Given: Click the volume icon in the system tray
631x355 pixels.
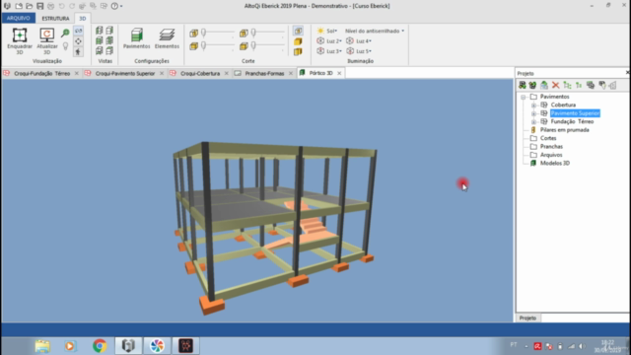Looking at the screenshot, I should 582,346.
